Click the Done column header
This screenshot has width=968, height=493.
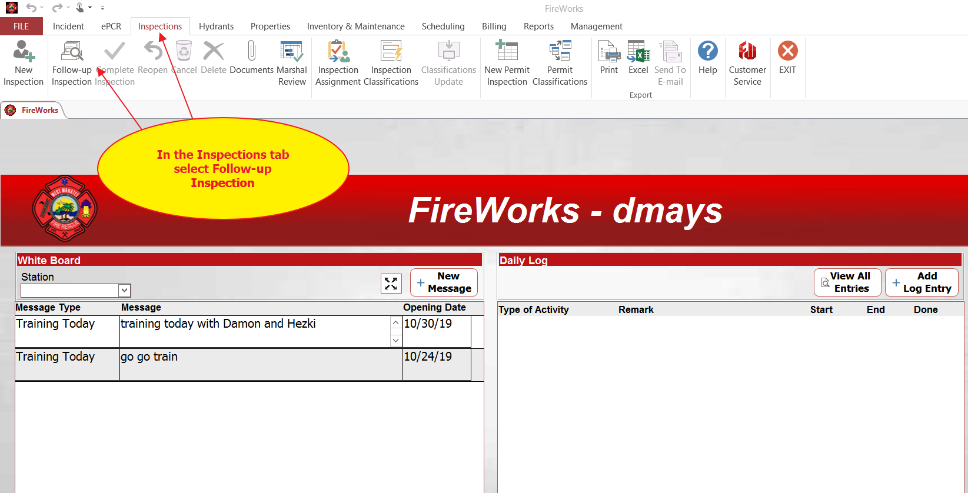pyautogui.click(x=926, y=309)
